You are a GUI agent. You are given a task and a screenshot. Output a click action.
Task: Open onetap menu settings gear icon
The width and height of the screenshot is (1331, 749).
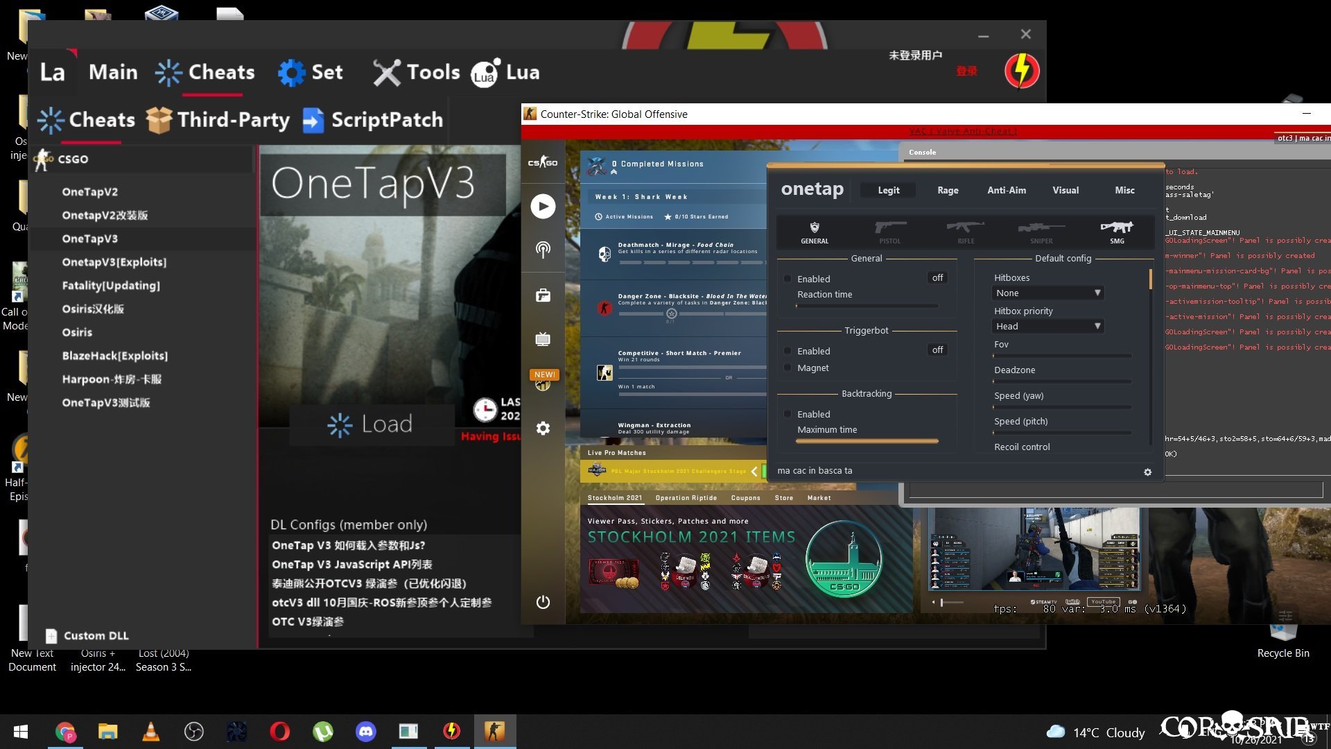tap(1147, 472)
